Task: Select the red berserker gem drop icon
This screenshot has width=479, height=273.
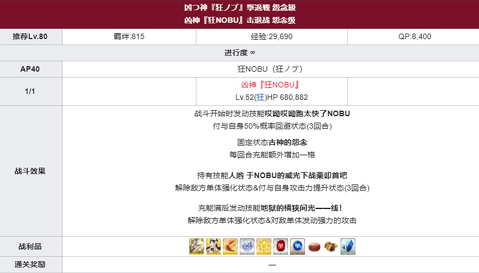Action: tap(280, 246)
